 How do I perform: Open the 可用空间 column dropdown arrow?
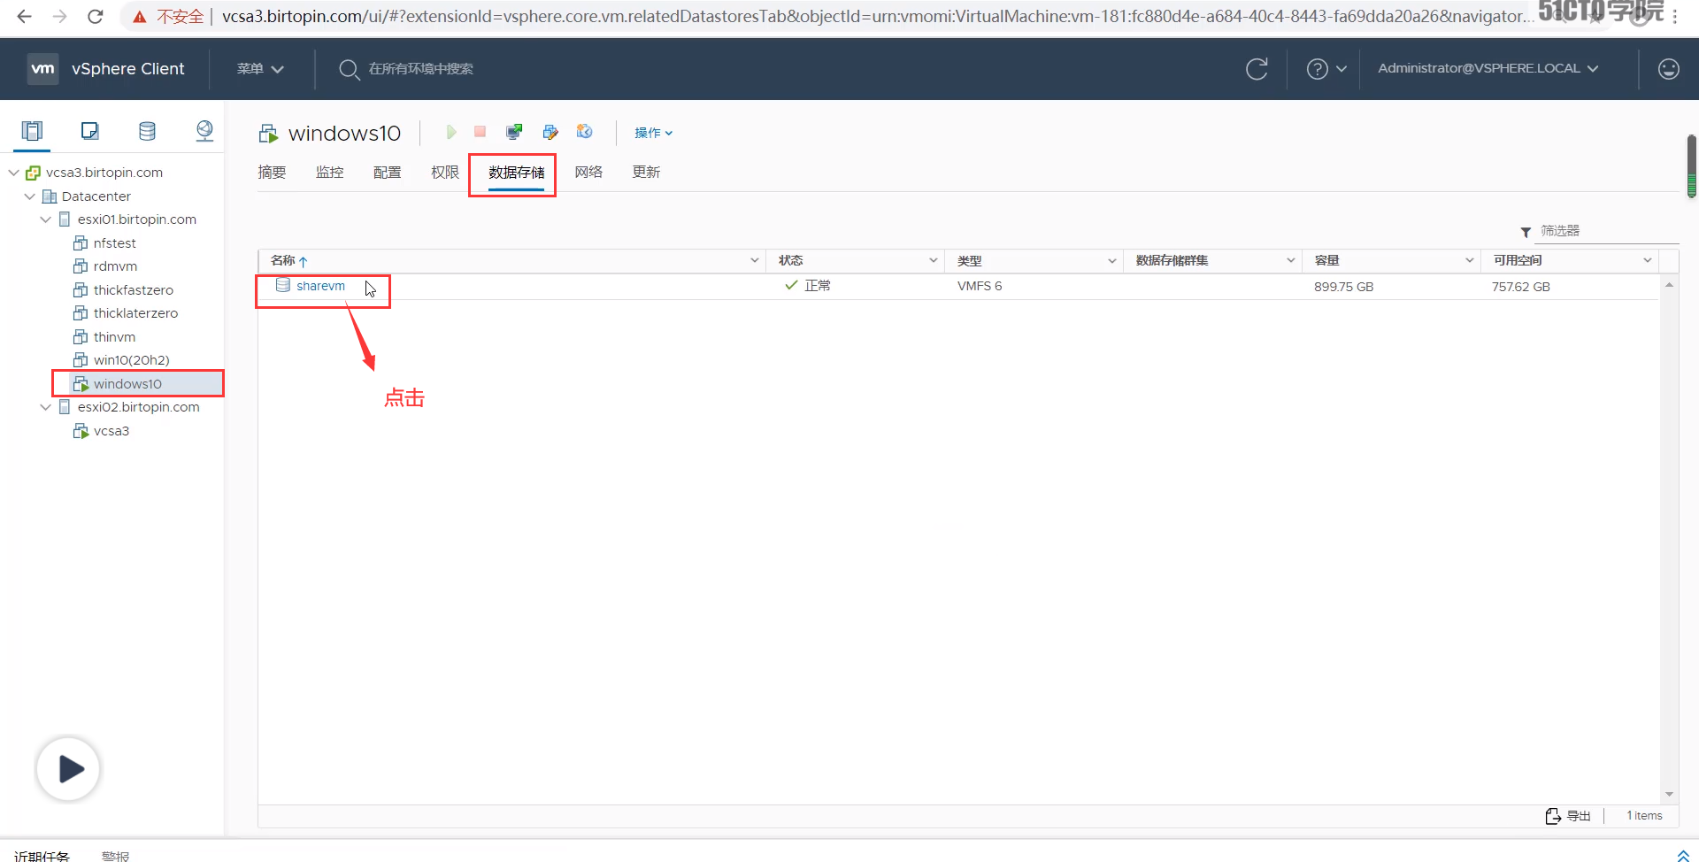pos(1647,260)
